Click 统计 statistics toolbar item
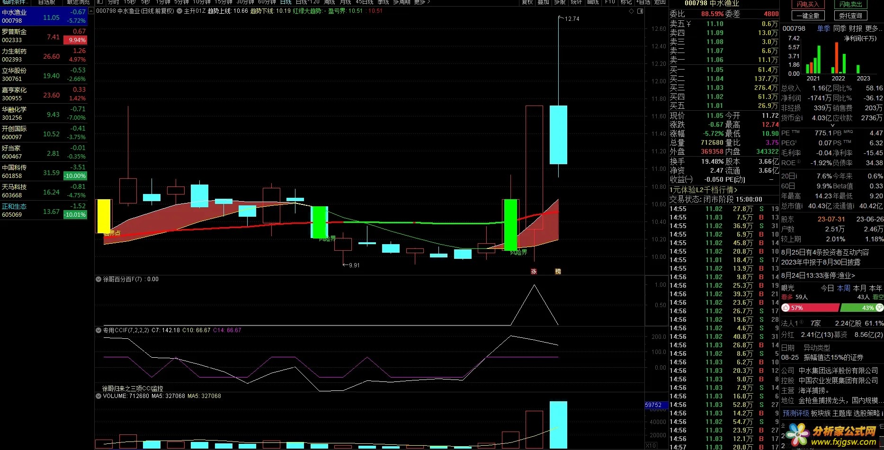 (x=576, y=2)
